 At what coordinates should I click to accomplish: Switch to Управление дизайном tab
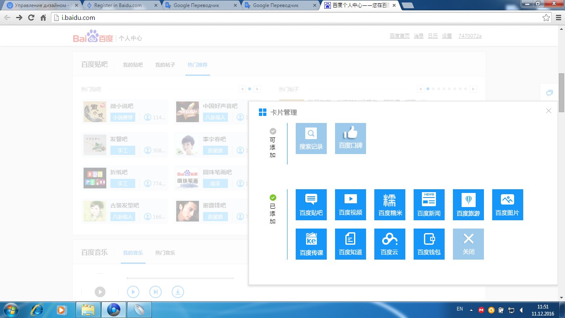coord(41,5)
